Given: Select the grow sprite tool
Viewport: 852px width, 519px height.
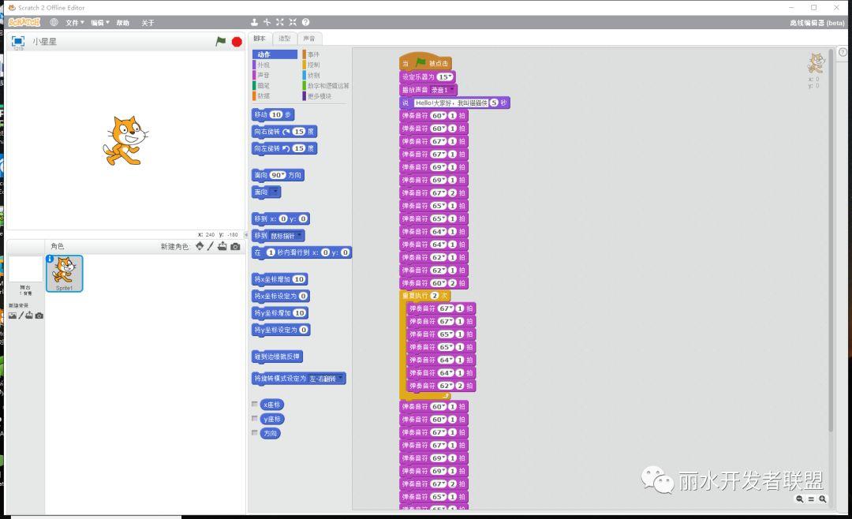Looking at the screenshot, I should pyautogui.click(x=280, y=22).
